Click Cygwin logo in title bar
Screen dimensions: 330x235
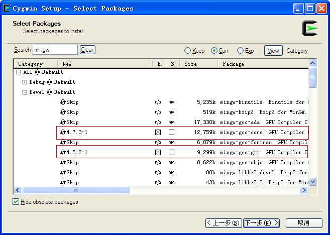(x=7, y=9)
